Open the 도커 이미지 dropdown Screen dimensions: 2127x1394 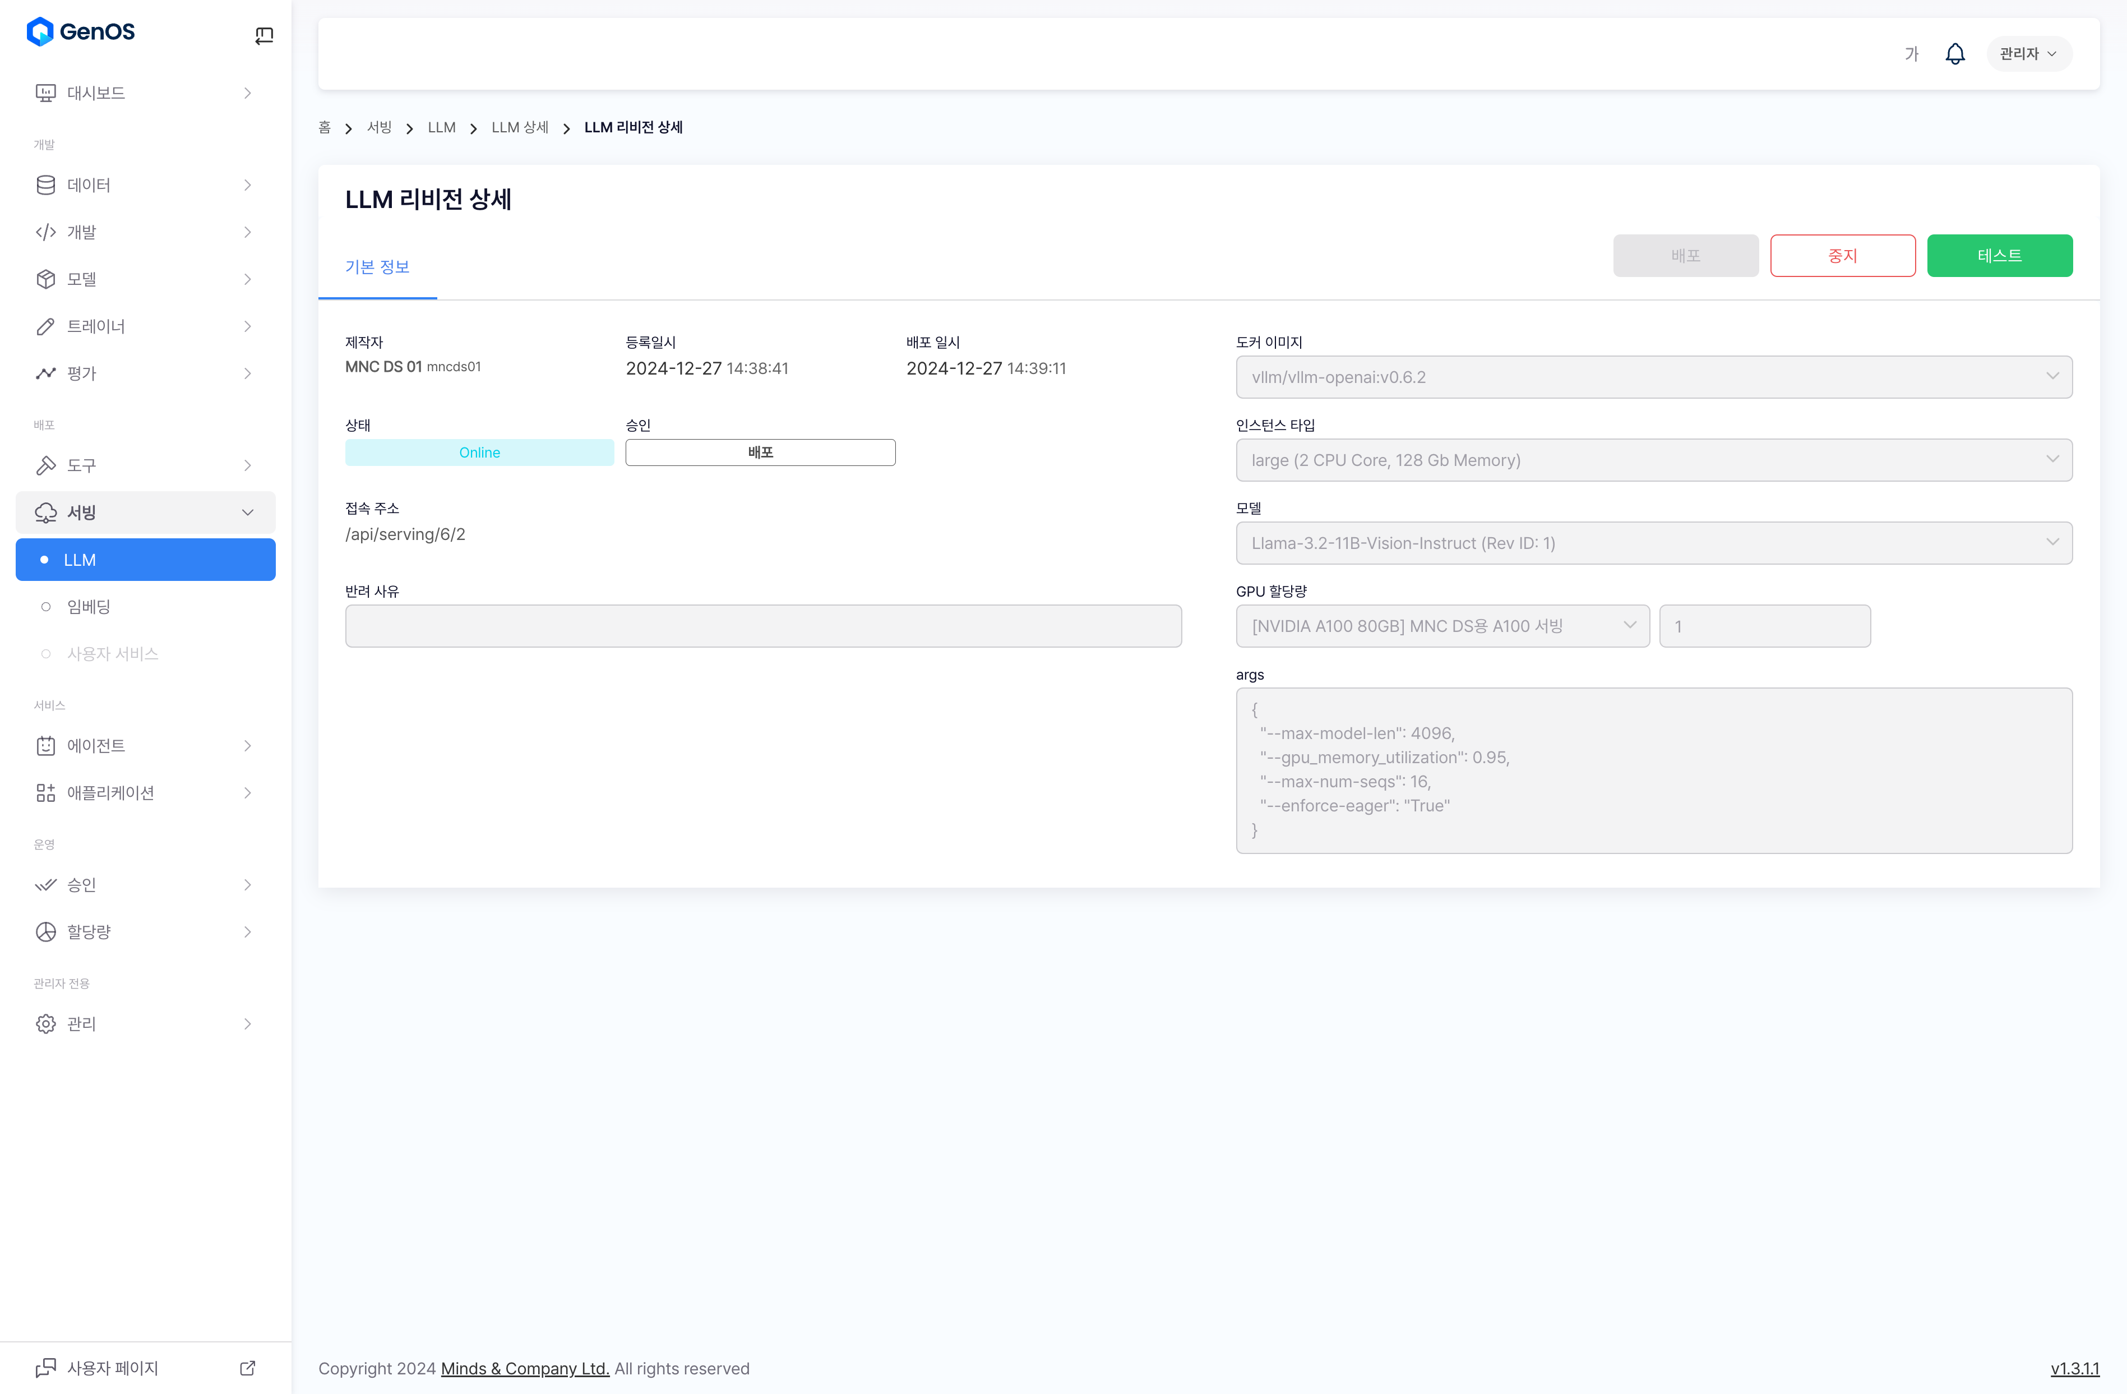coord(1653,377)
